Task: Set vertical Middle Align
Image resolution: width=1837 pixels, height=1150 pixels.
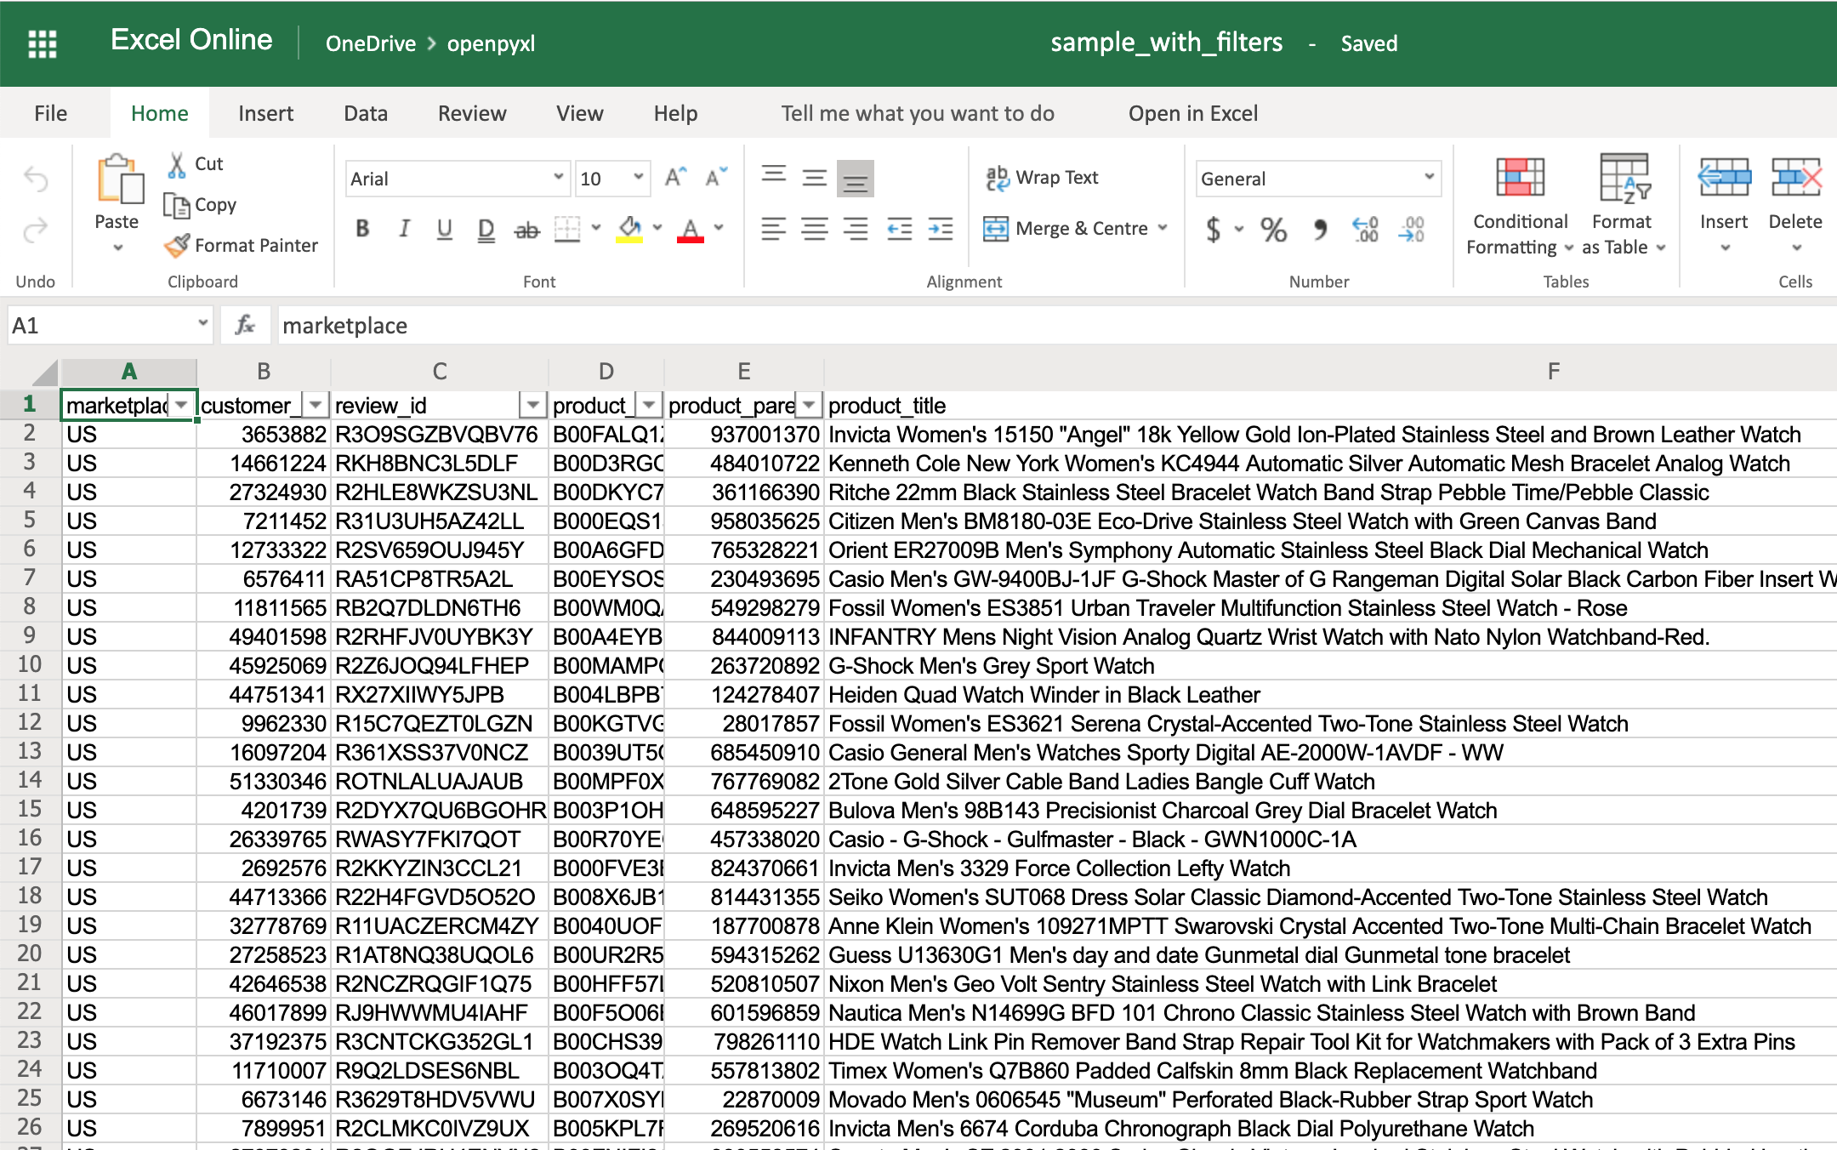Action: click(x=814, y=178)
